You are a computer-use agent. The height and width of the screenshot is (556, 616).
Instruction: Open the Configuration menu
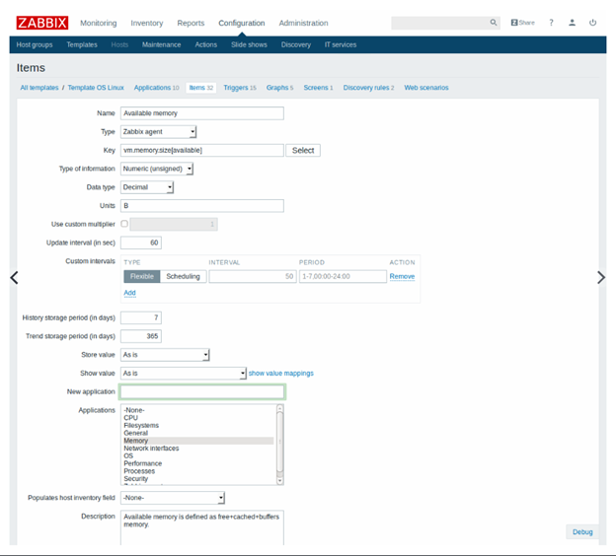pos(242,23)
